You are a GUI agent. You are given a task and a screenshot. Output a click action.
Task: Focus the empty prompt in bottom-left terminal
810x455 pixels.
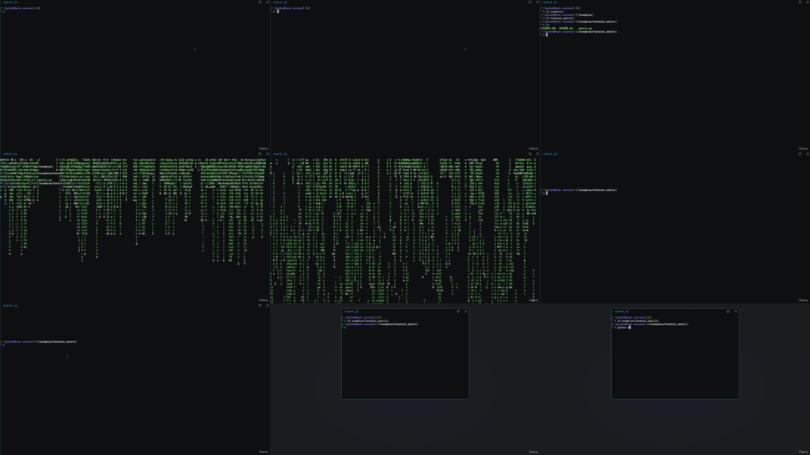pos(4,345)
